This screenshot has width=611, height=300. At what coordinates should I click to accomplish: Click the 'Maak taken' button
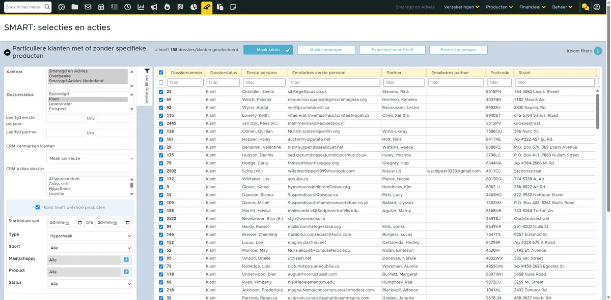268,50
